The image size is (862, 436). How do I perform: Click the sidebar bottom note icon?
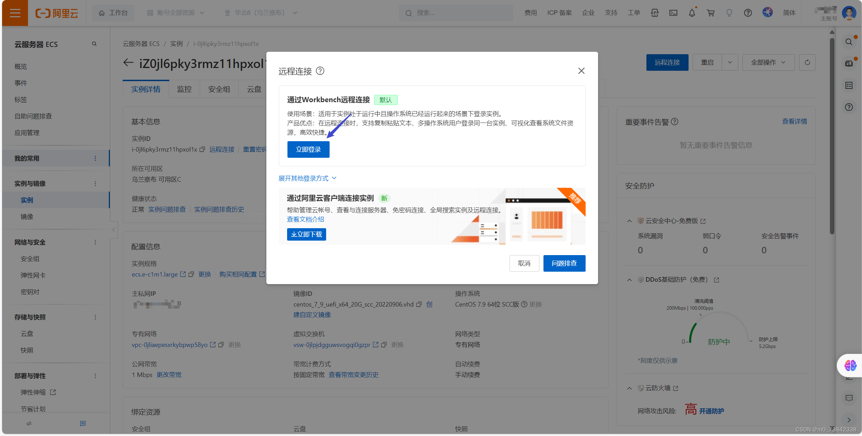83,423
